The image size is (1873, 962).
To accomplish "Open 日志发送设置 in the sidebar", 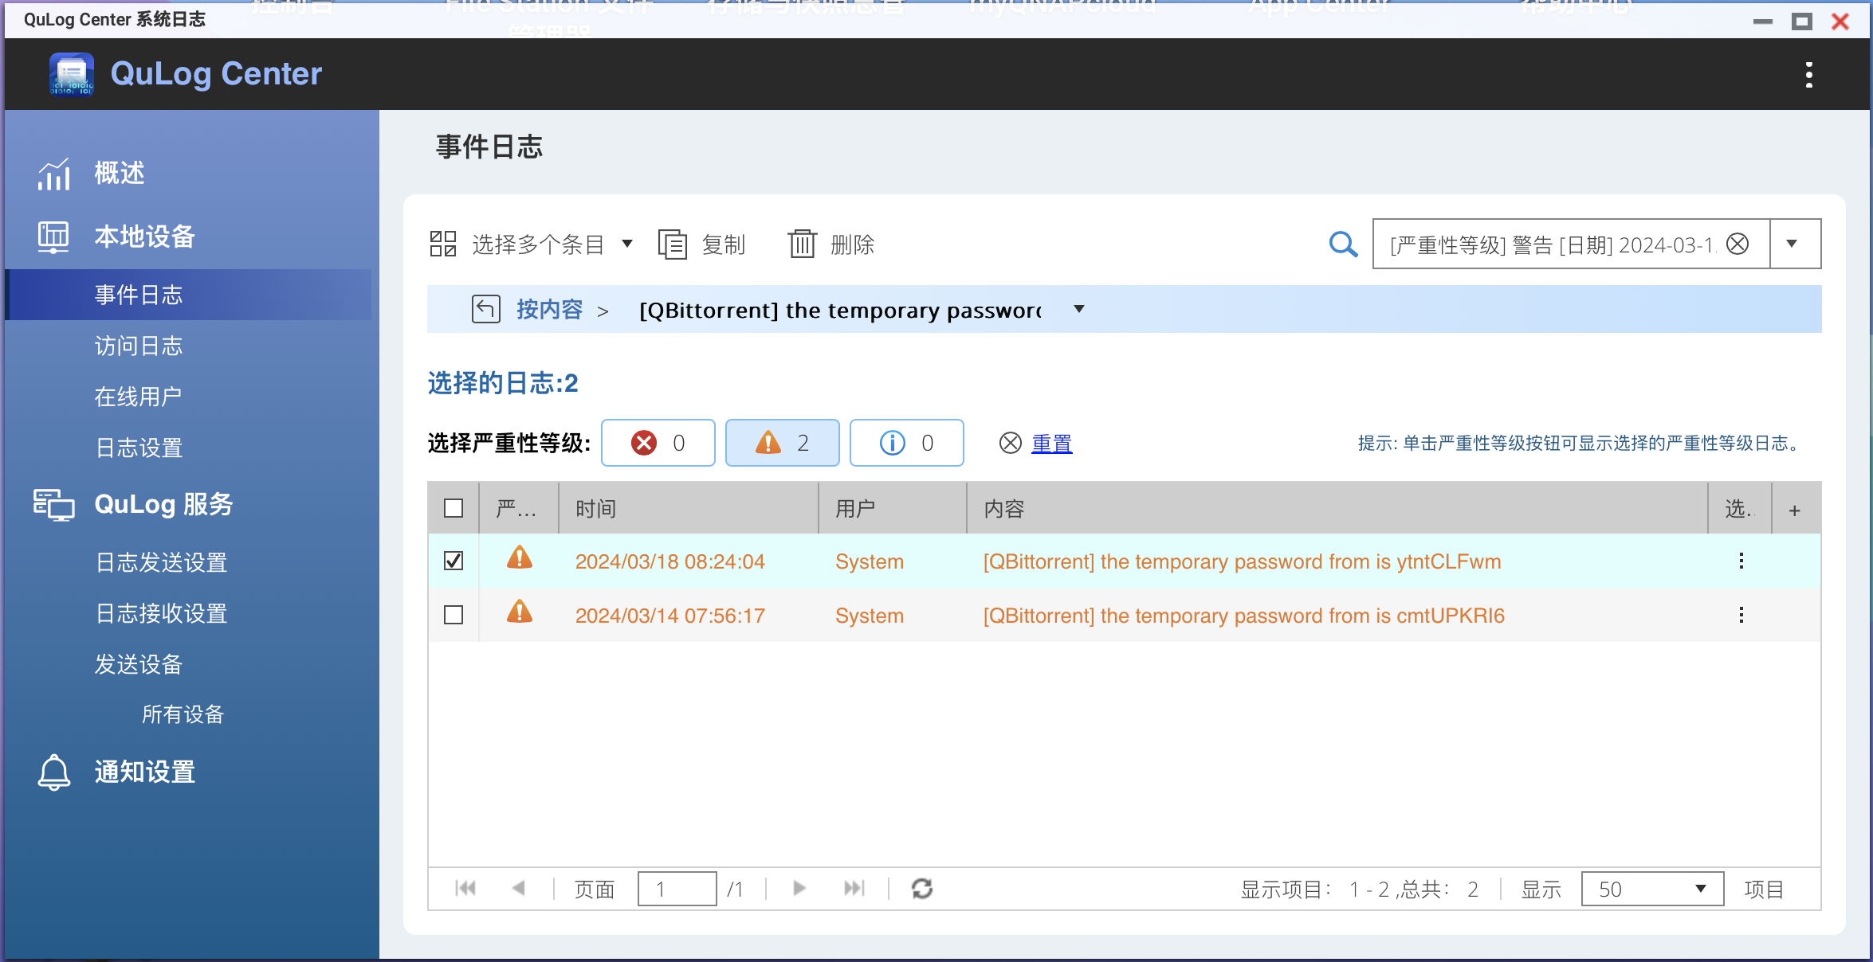I will pos(161,562).
